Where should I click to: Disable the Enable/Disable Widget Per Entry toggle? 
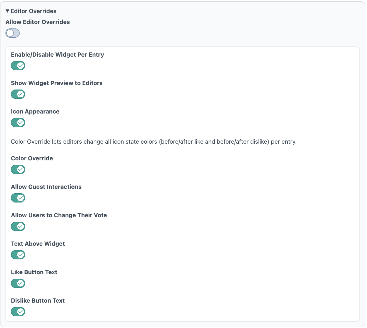18,66
